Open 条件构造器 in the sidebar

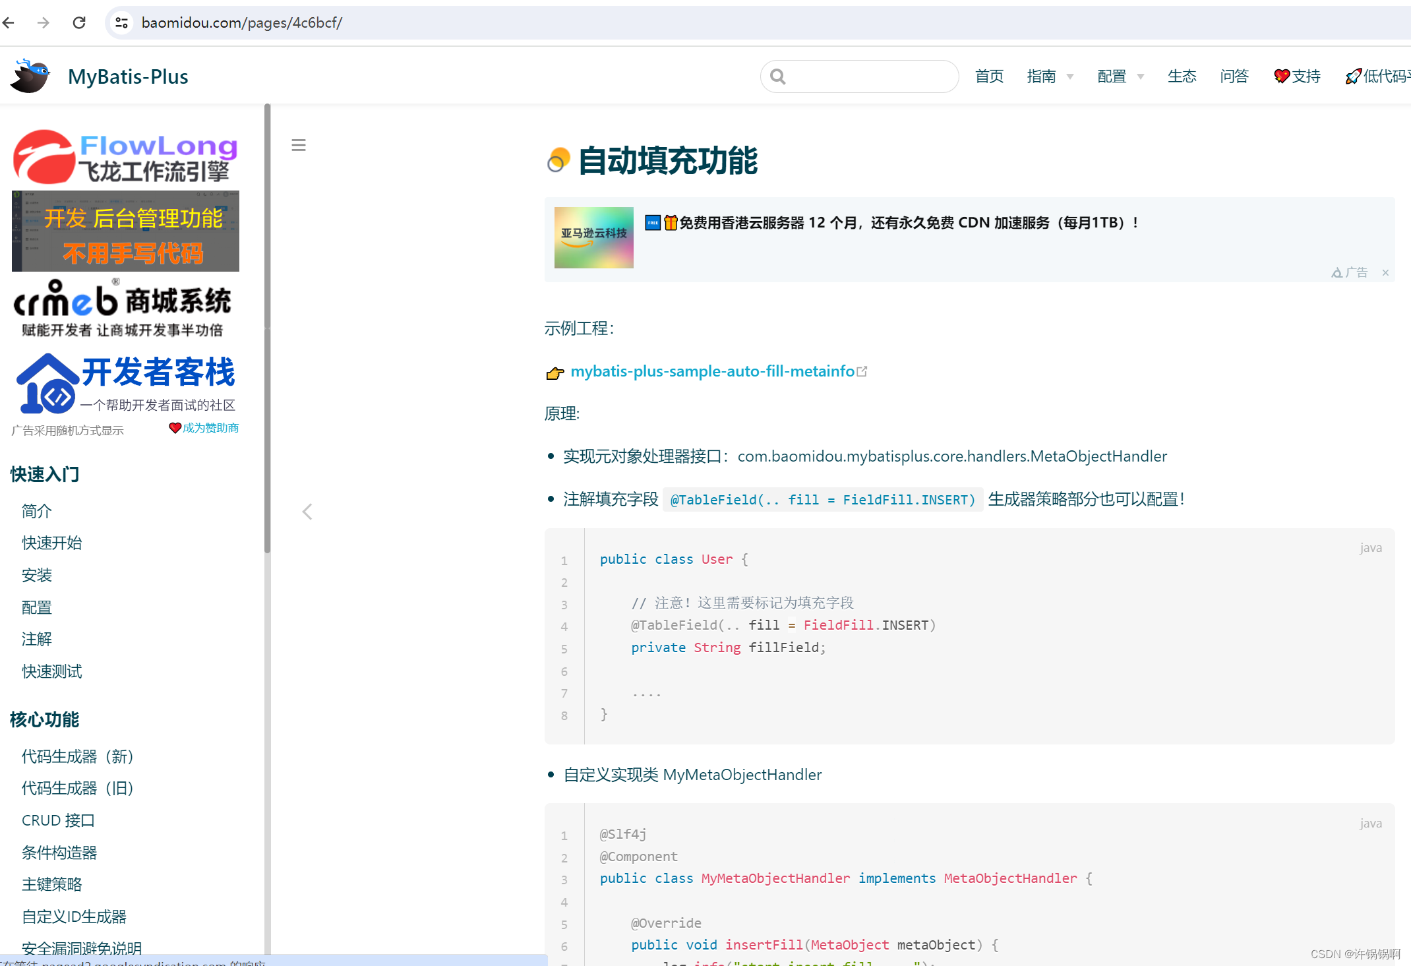tap(59, 853)
